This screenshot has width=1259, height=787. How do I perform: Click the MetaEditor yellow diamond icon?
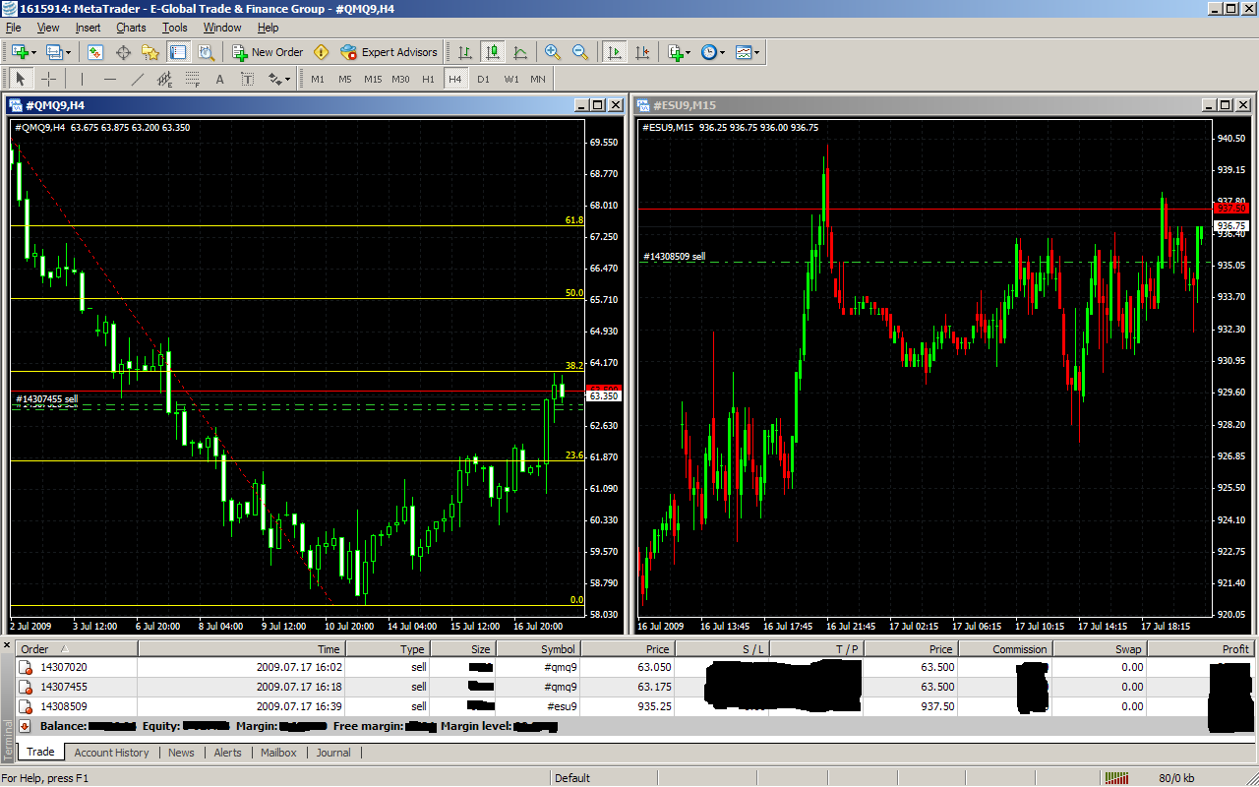coord(321,52)
